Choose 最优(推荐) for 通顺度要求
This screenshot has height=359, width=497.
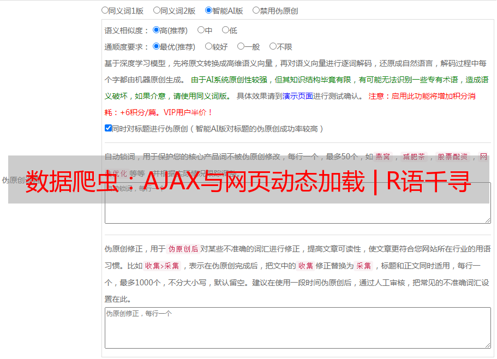click(156, 47)
